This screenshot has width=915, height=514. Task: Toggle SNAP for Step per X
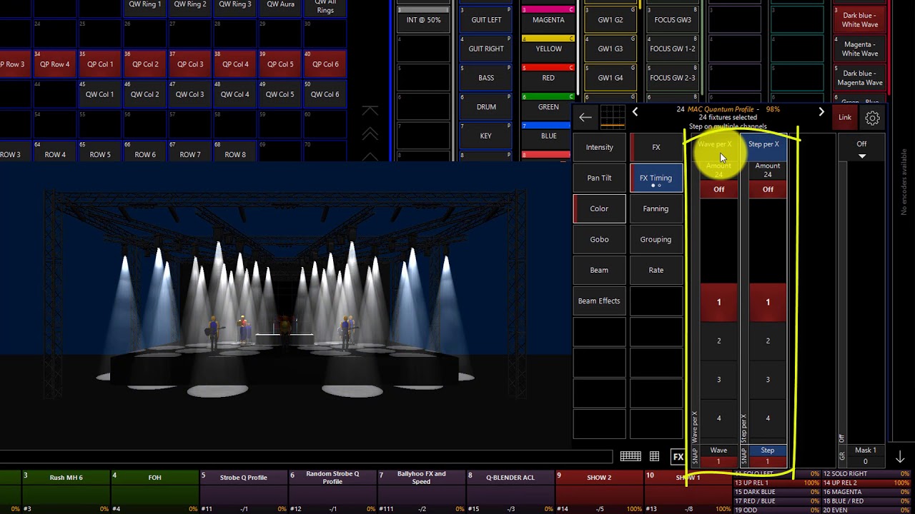pos(743,455)
